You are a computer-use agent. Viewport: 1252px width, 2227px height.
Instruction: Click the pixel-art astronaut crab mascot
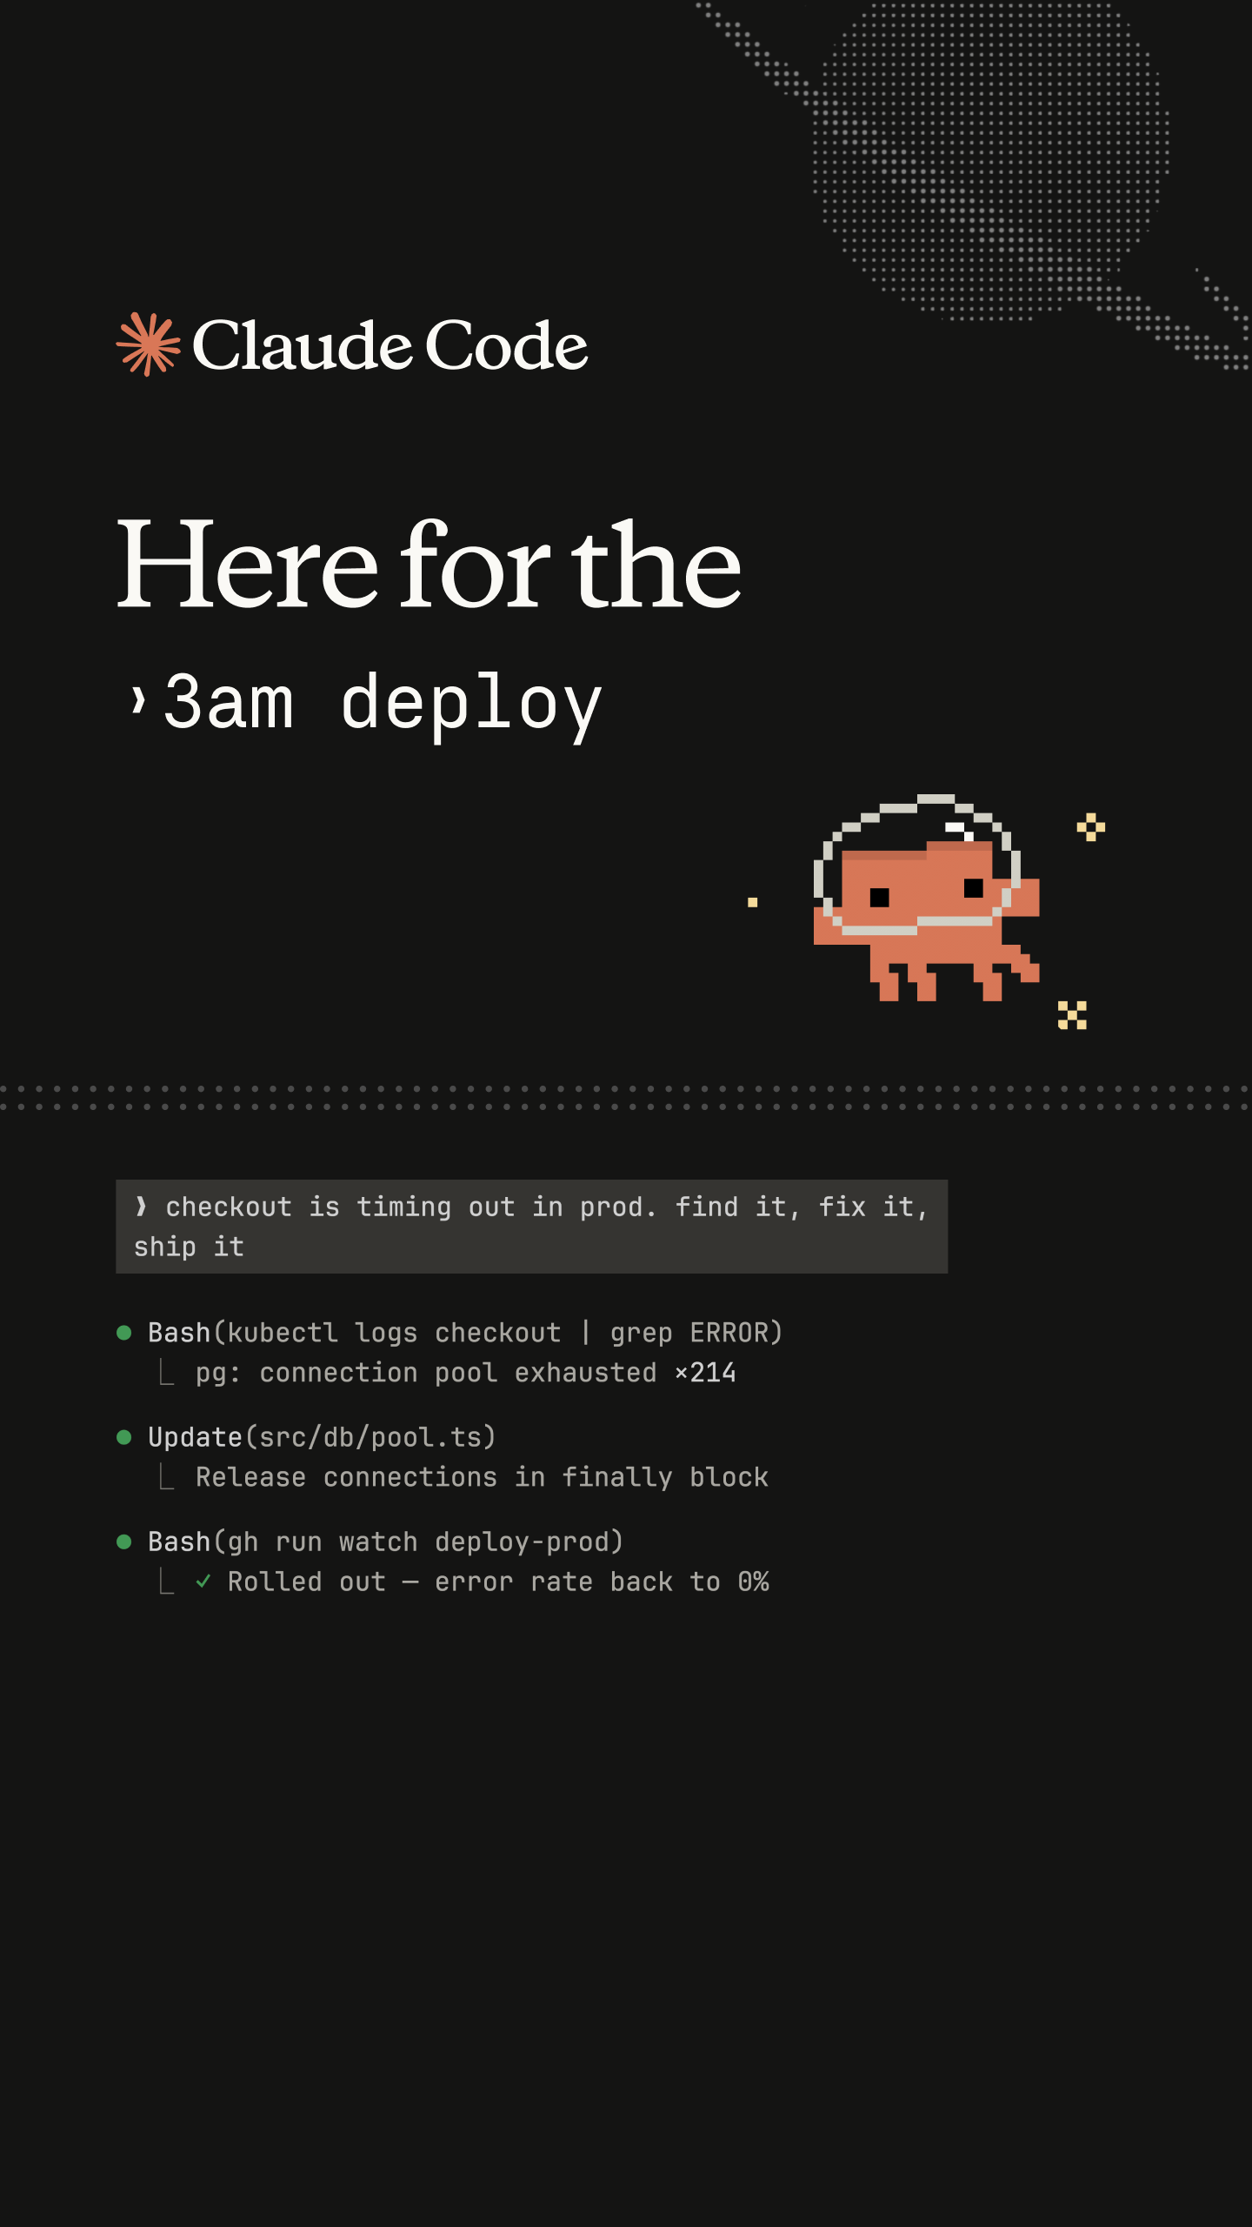(x=927, y=897)
